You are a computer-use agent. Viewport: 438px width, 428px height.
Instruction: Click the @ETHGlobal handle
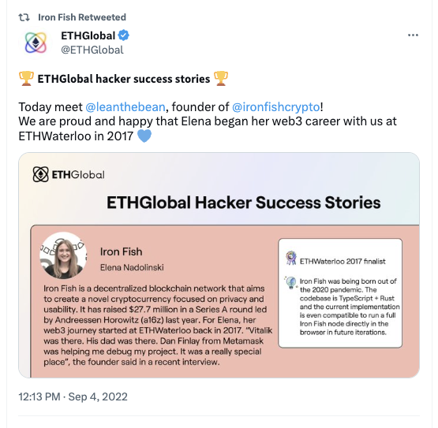(92, 50)
